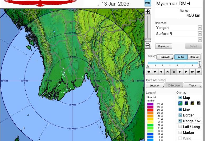Switch replay mode to Manual
Screen dimensions: 206x141
point(194,57)
